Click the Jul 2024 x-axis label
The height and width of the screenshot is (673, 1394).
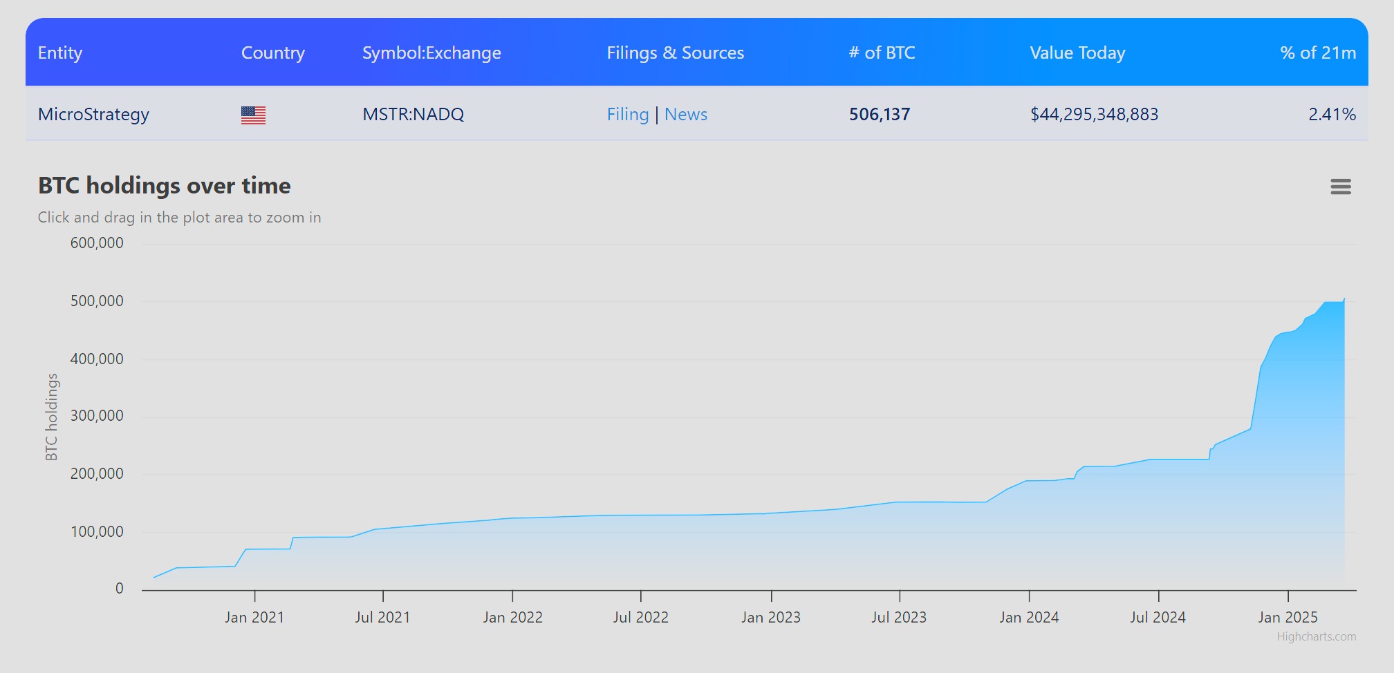[1158, 617]
